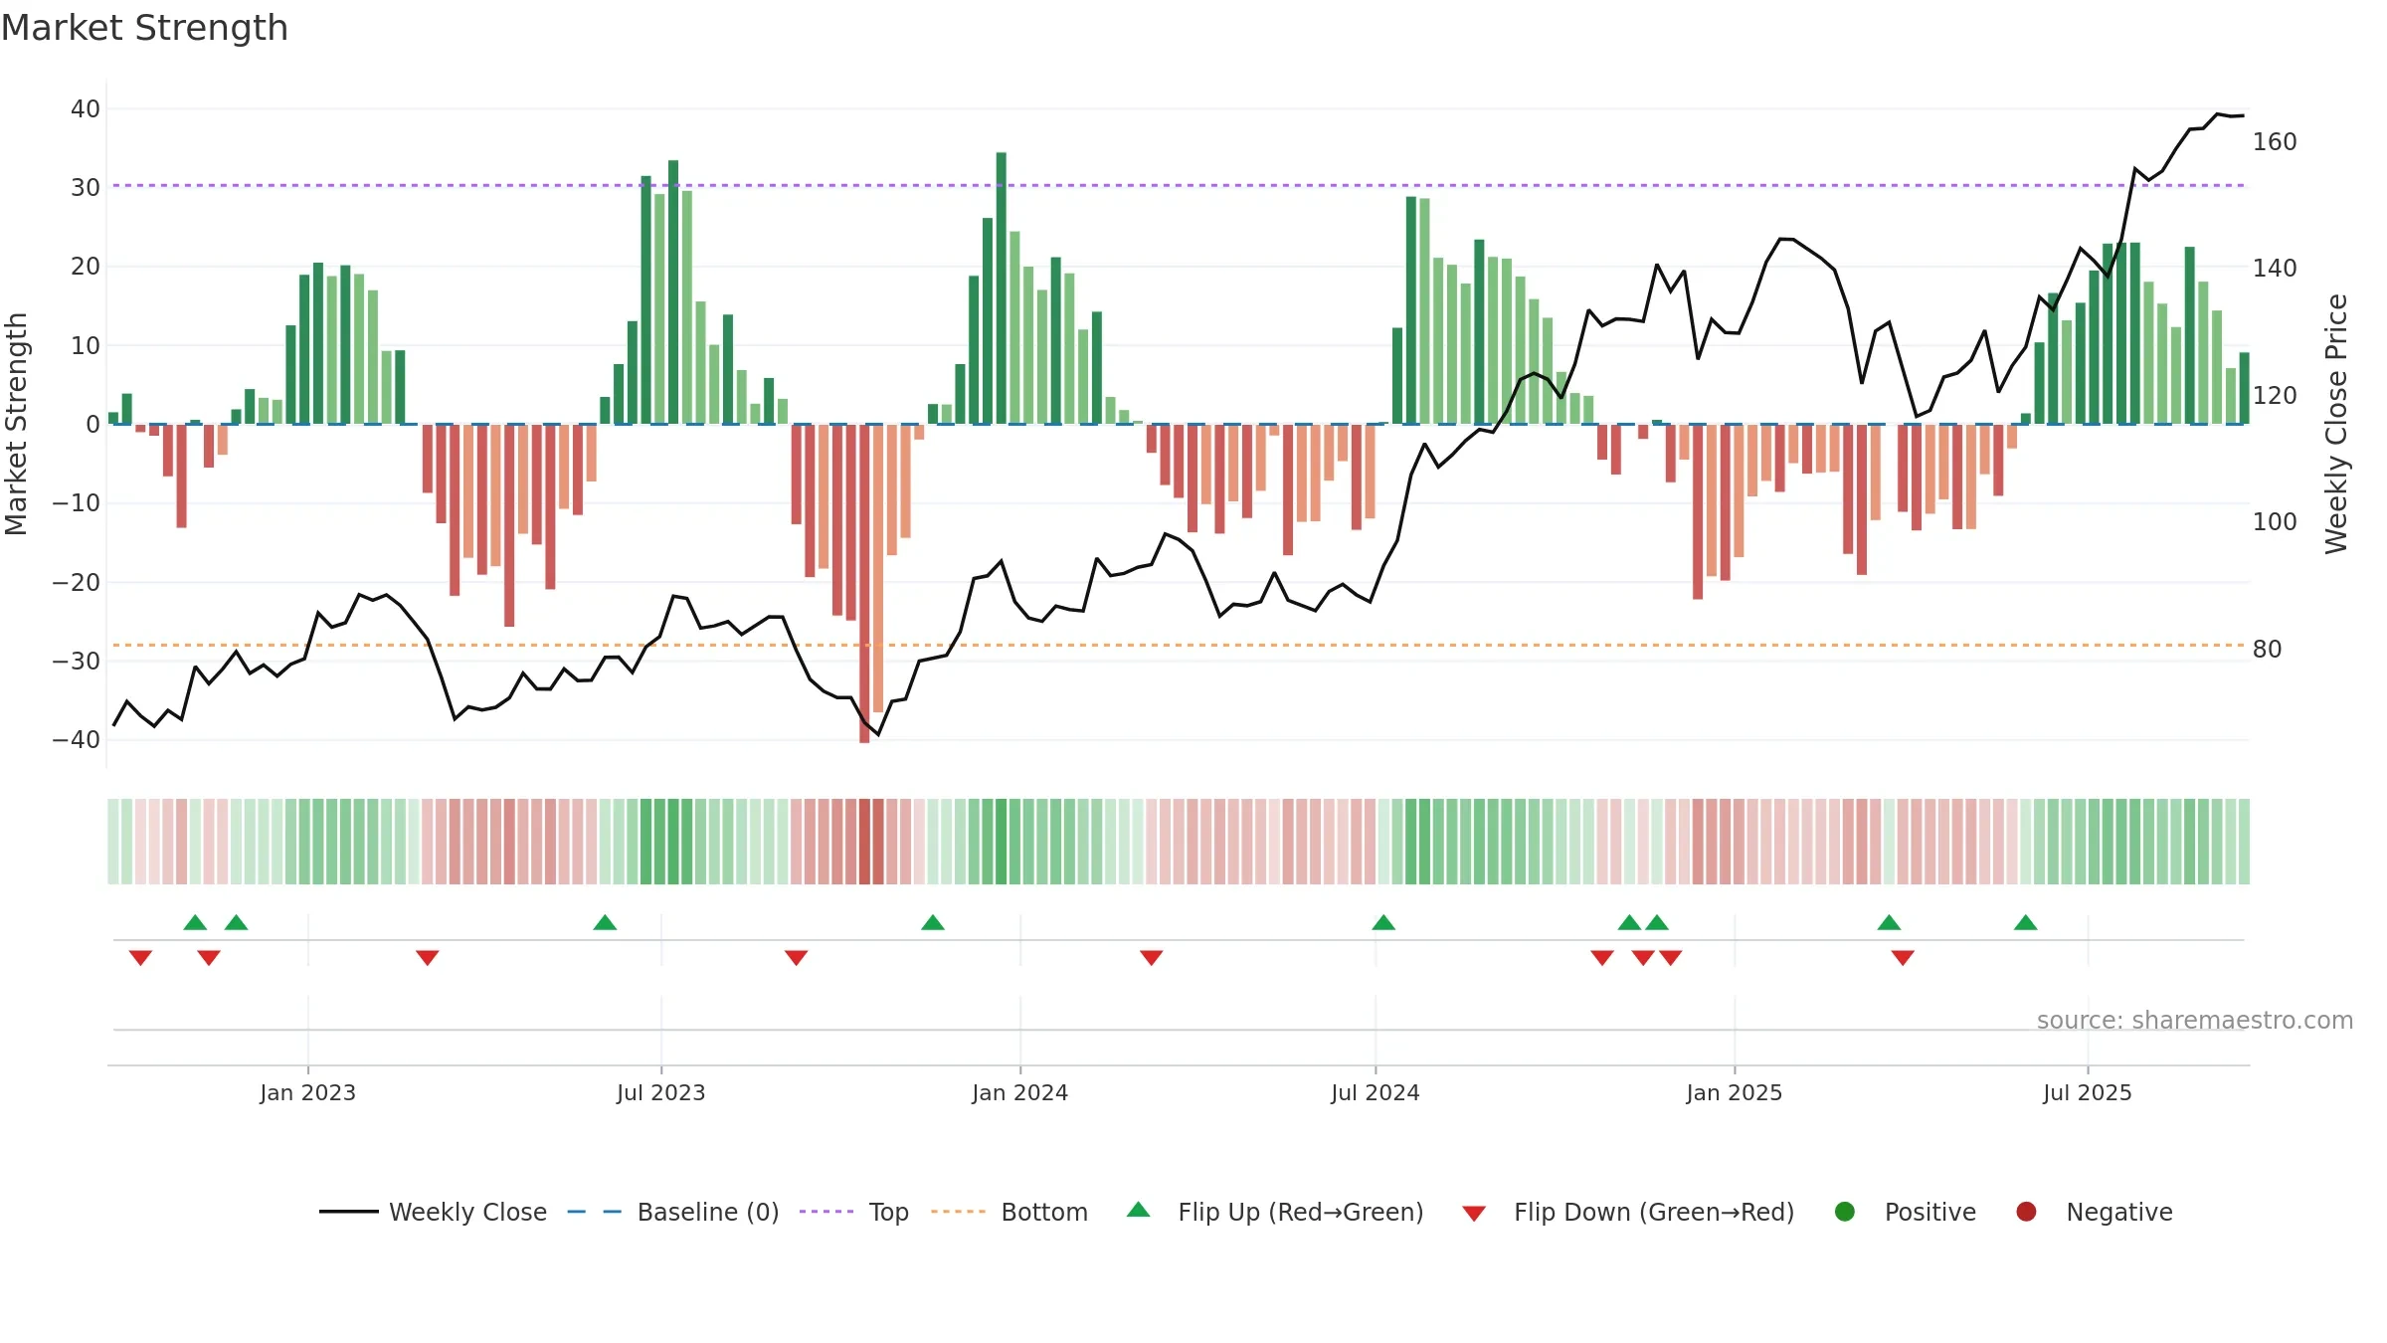Click the Market Strength chart title
The image size is (2387, 1343).
[x=144, y=28]
